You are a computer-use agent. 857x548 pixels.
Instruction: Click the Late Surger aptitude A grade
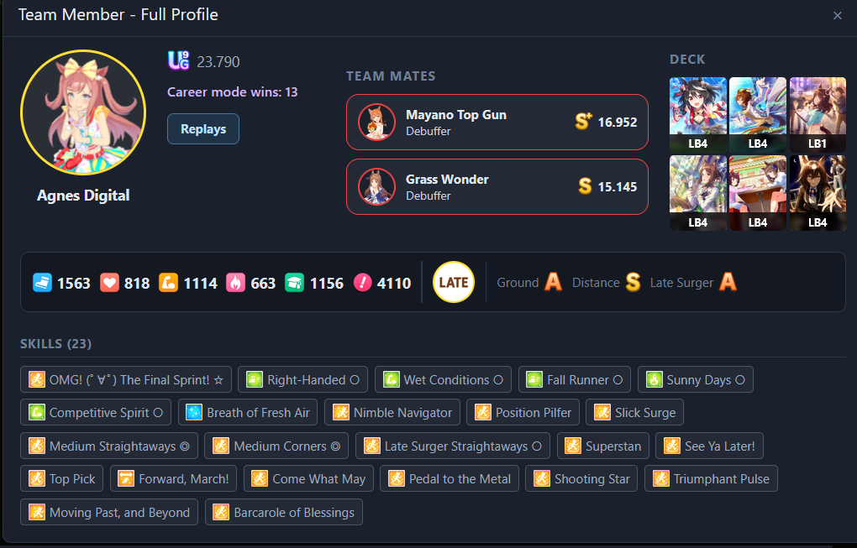point(728,282)
